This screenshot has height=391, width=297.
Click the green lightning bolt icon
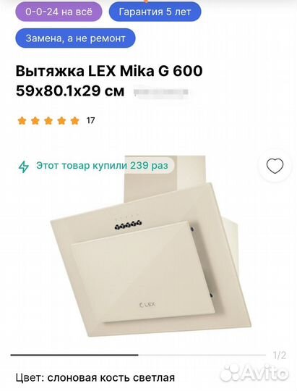[x=24, y=167]
